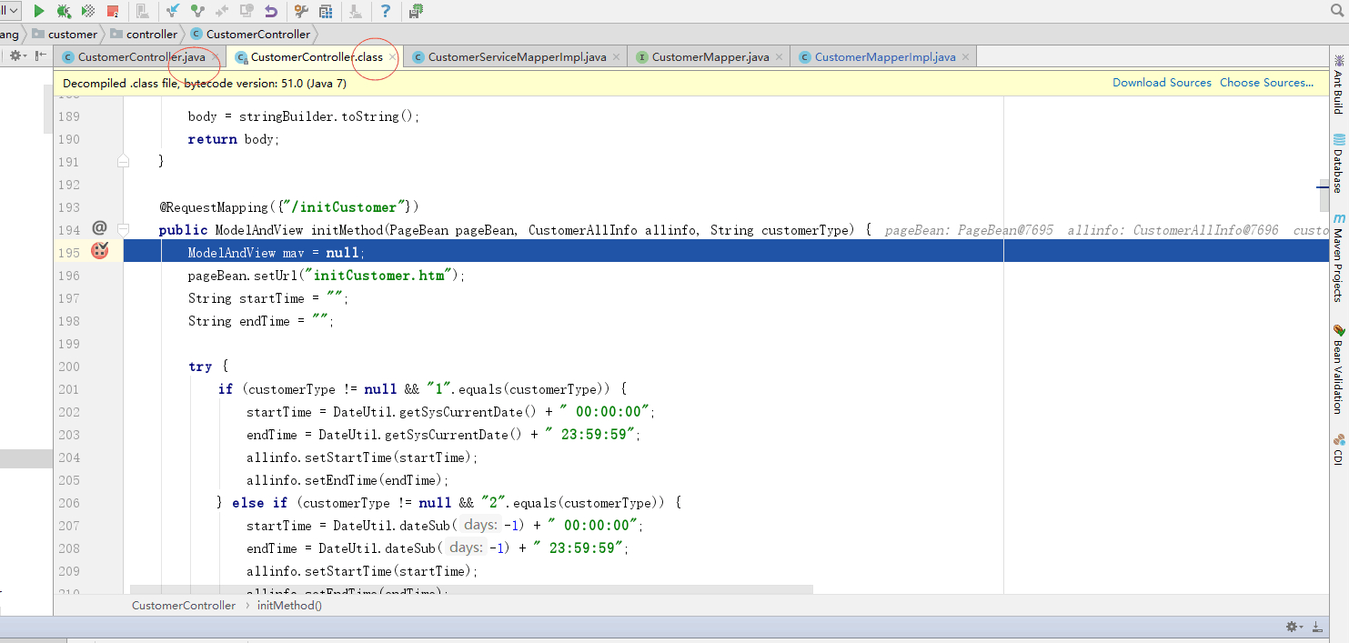Image resolution: width=1349 pixels, height=643 pixels.
Task: Run with coverage toolbar icon
Action: click(88, 11)
